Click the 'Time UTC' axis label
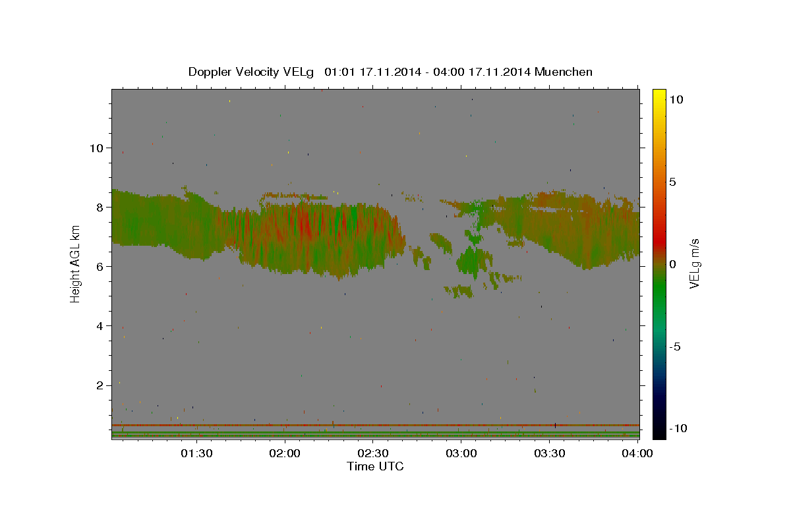 375,466
